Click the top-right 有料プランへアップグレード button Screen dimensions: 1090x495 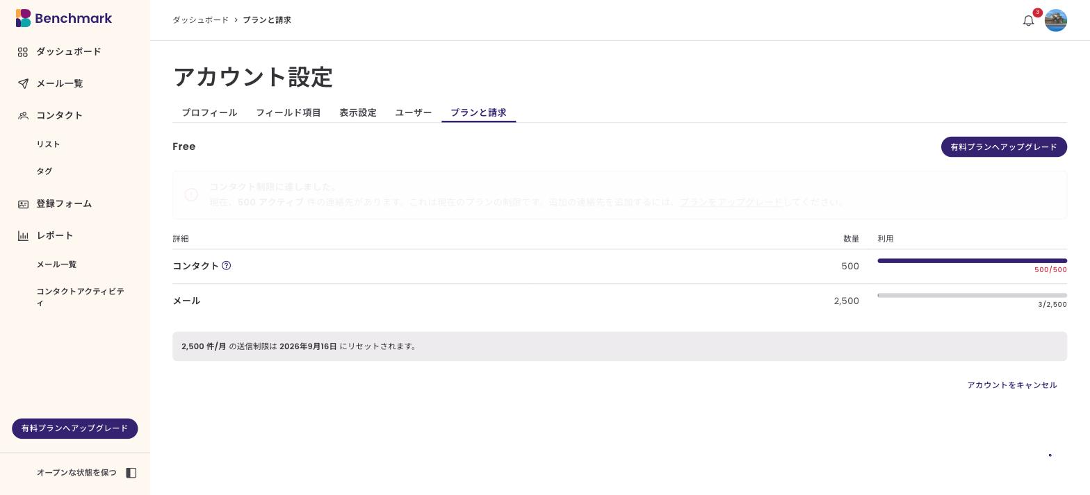(1004, 147)
